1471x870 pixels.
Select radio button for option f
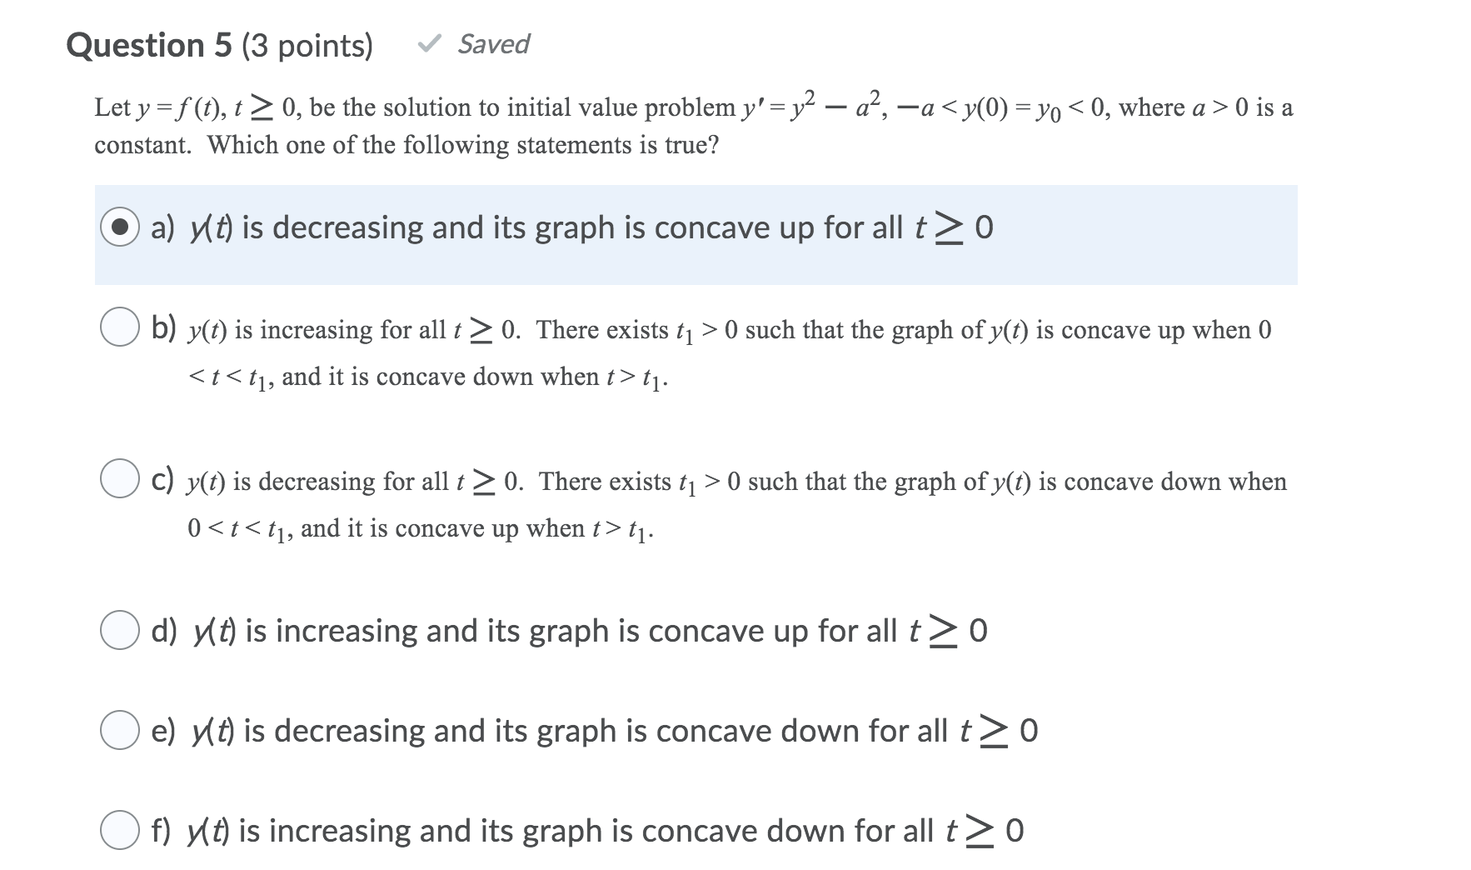point(120,831)
